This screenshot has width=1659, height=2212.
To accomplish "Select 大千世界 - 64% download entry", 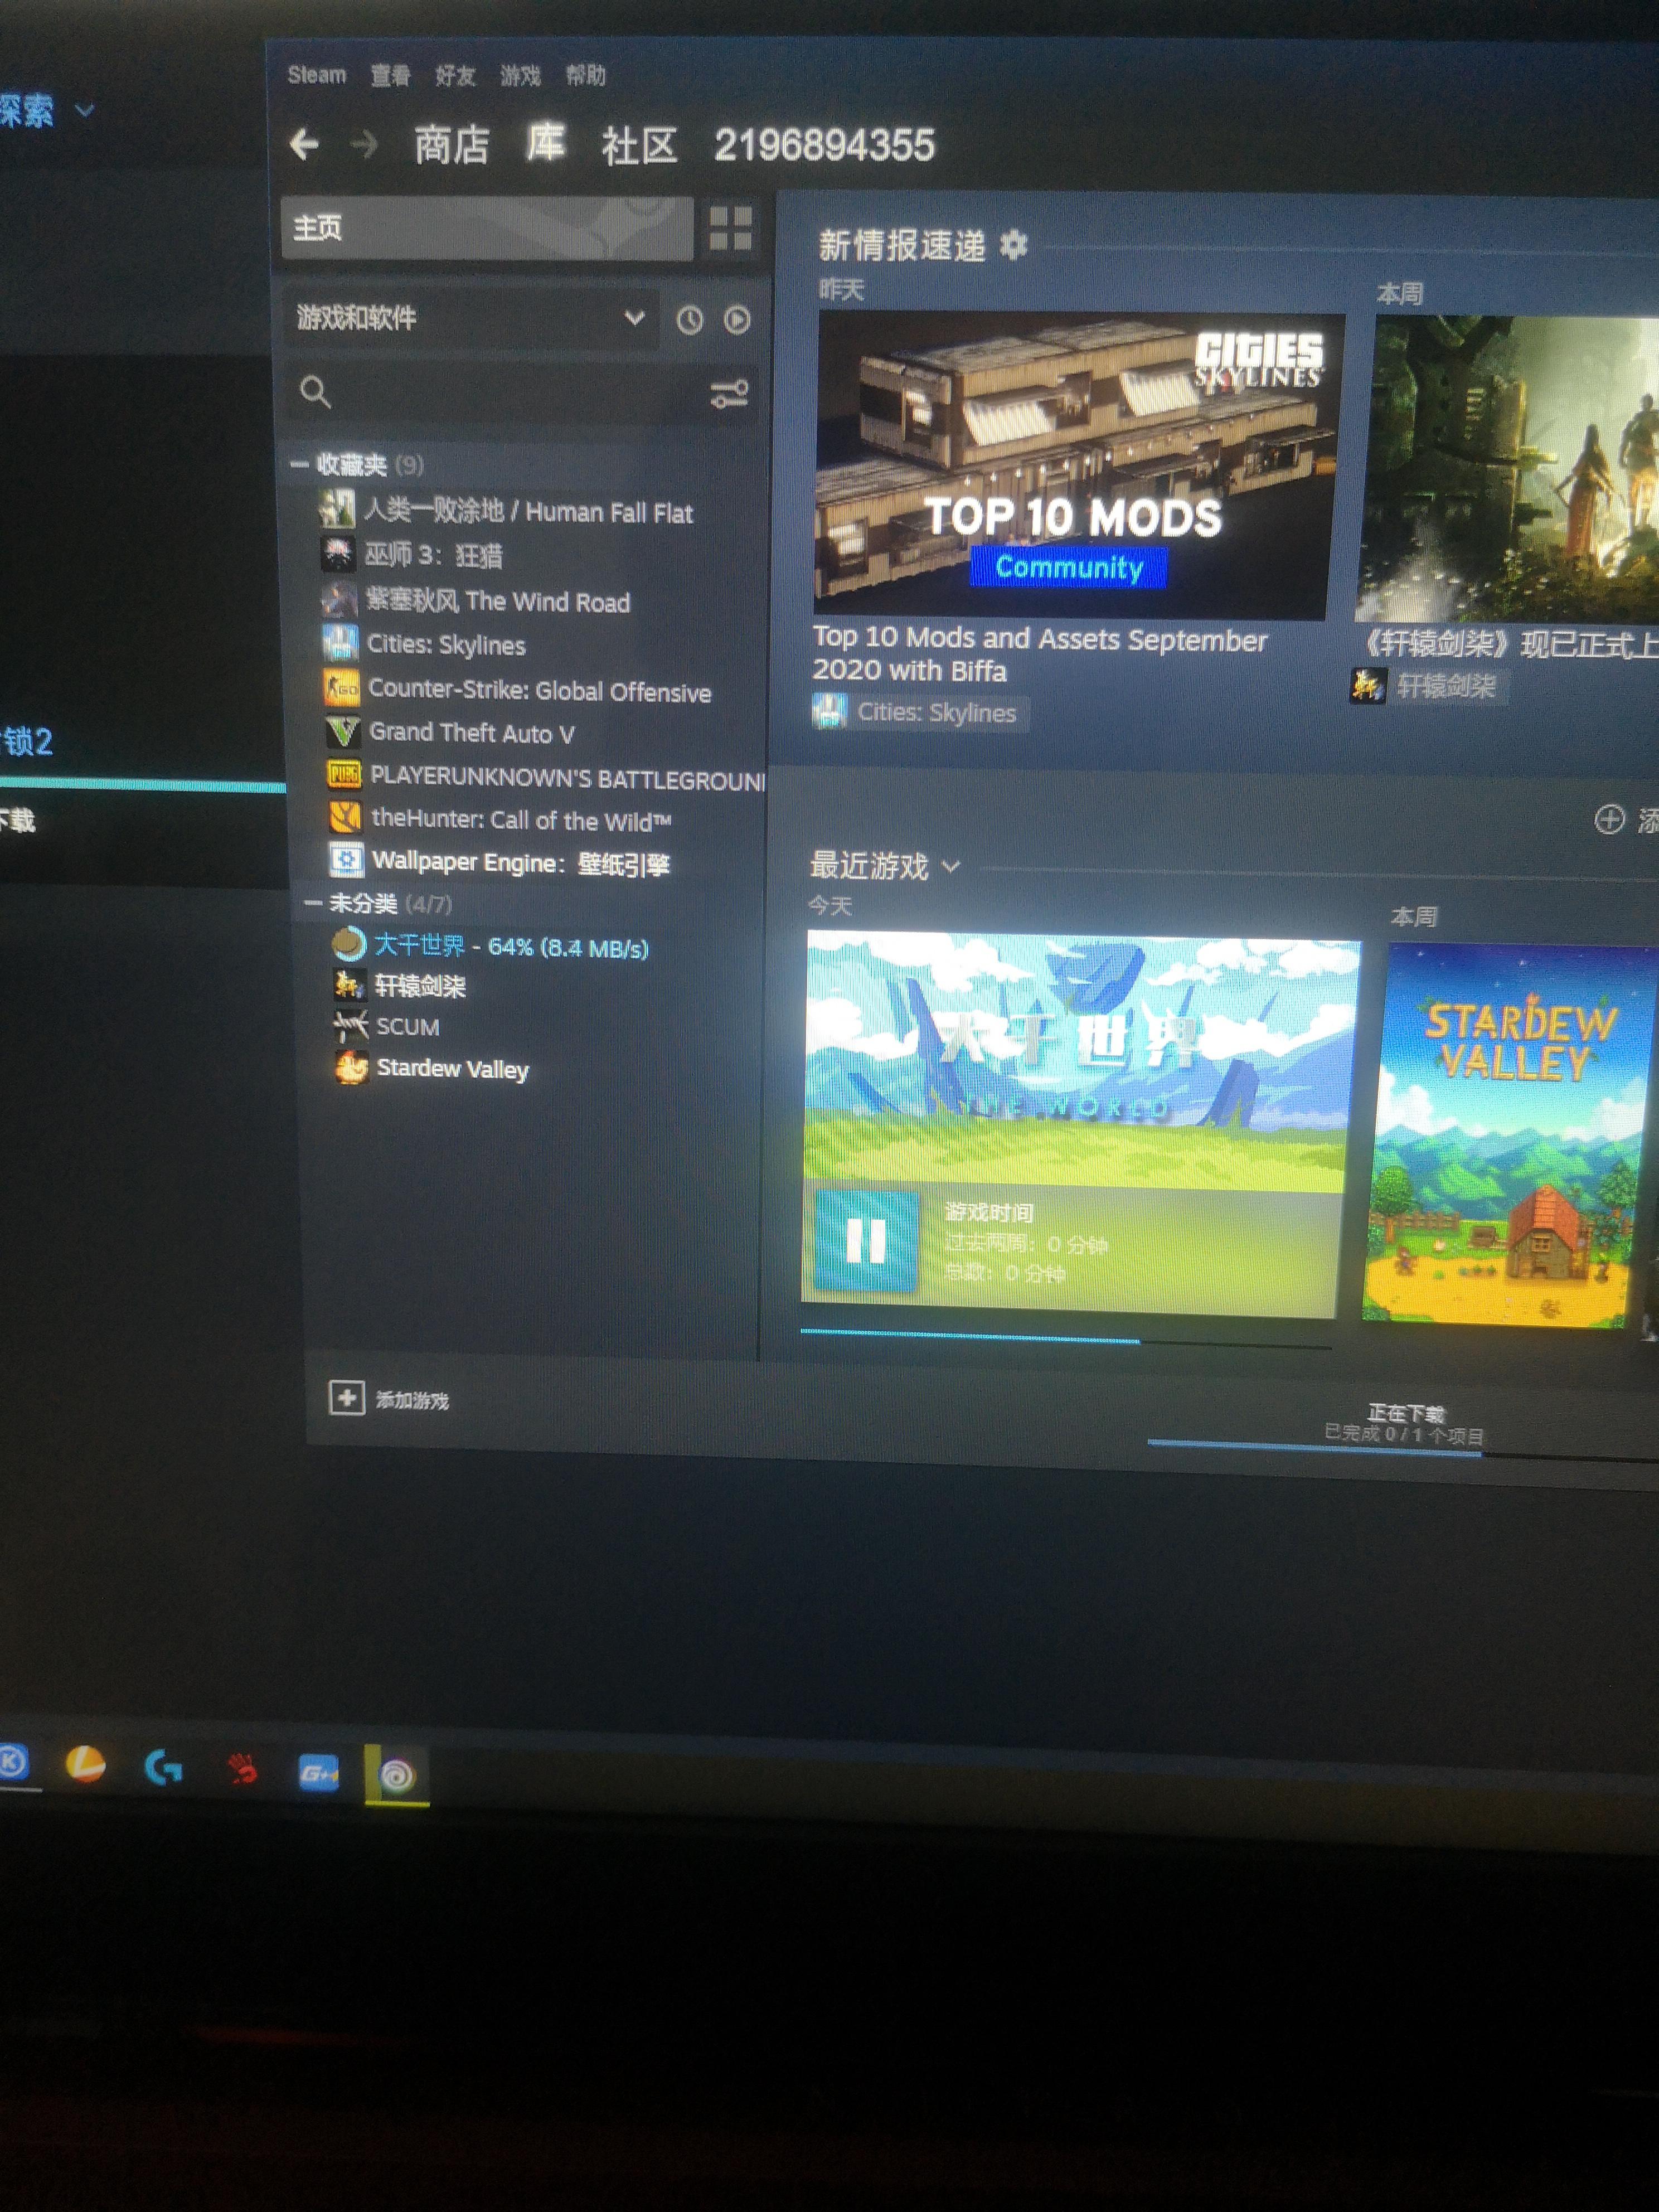I will (511, 946).
